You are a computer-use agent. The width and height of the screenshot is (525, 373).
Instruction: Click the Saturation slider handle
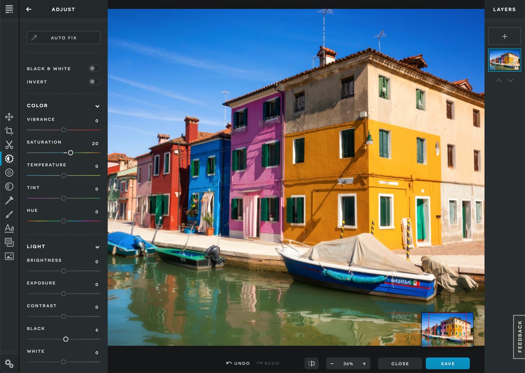tap(71, 153)
